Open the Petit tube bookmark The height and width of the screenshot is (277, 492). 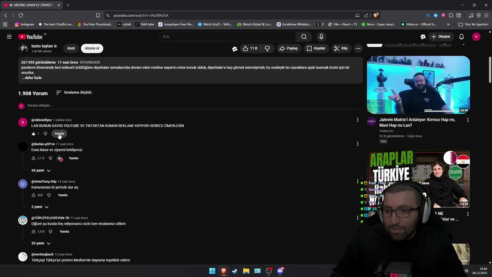(x=145, y=24)
